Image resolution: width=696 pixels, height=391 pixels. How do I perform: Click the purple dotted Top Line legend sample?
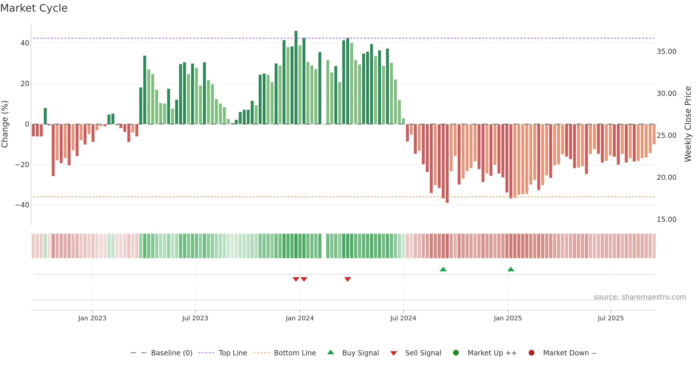pyautogui.click(x=206, y=353)
